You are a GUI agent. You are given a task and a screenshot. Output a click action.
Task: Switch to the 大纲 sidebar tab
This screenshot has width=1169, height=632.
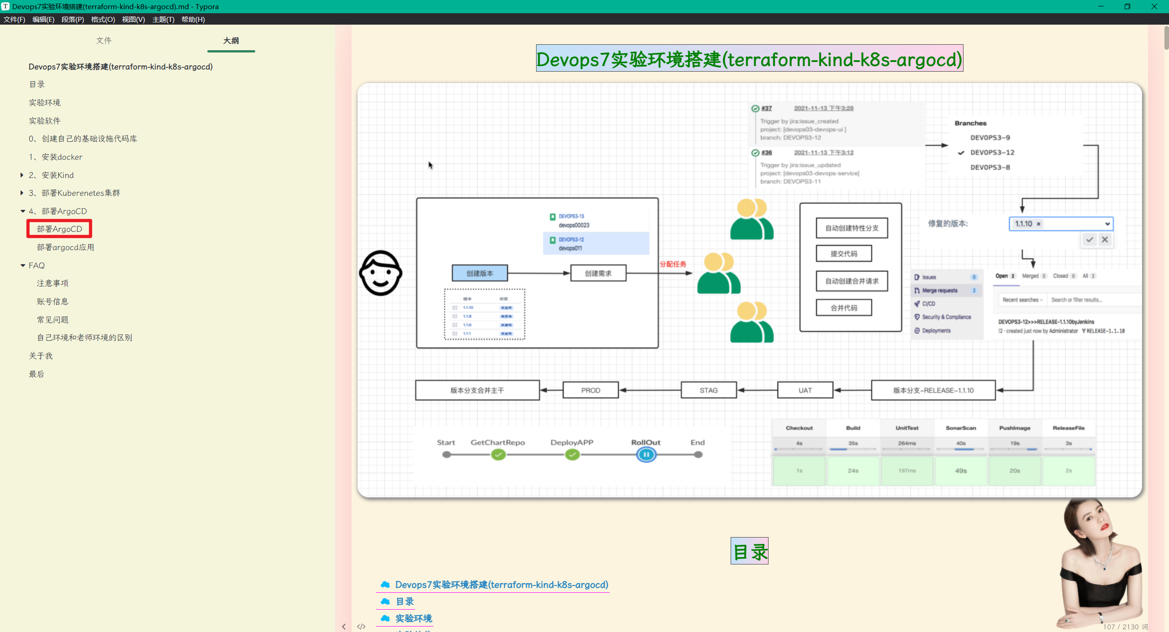tap(231, 40)
